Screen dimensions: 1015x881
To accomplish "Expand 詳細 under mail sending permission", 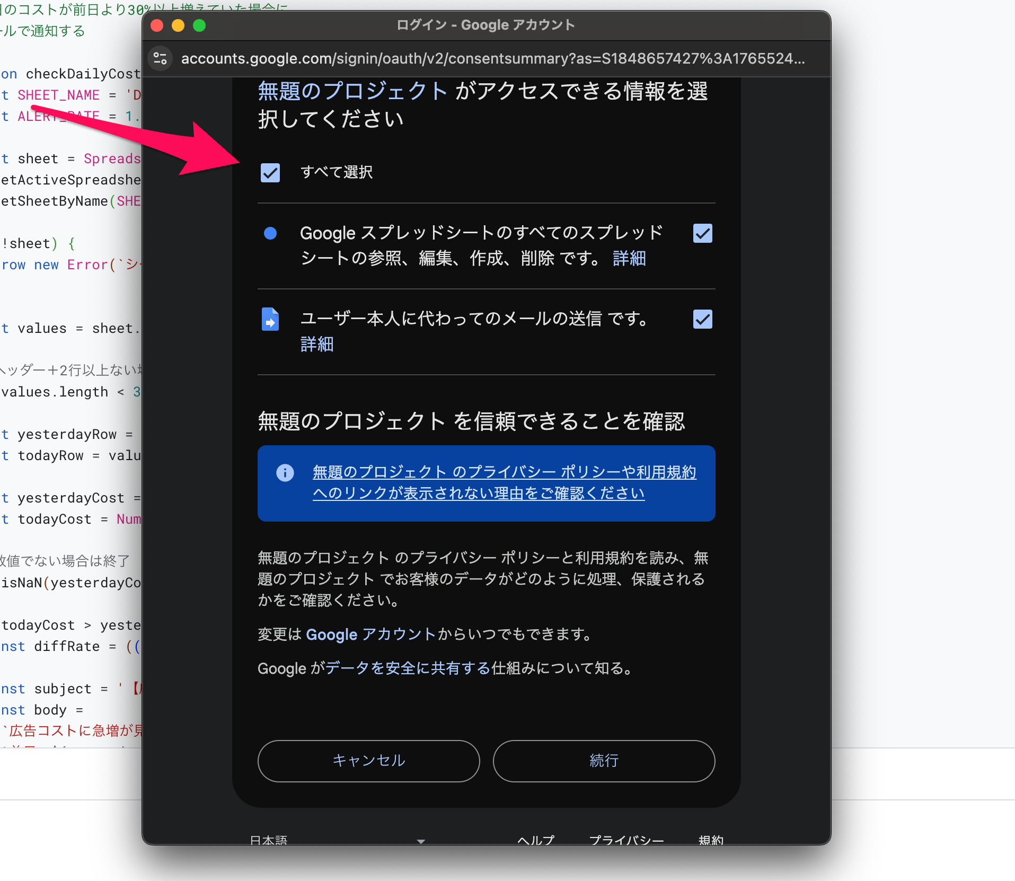I will (317, 345).
